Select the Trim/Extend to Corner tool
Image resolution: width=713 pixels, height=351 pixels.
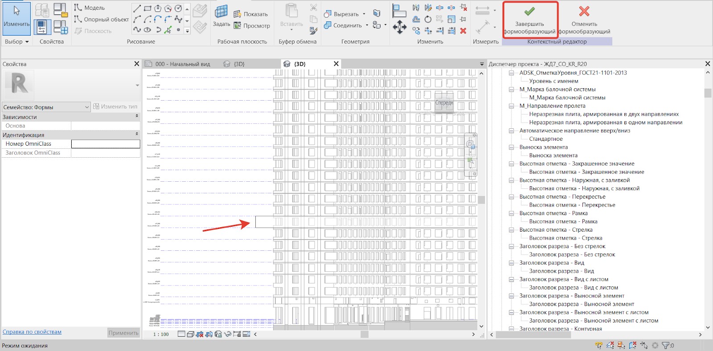pos(428,31)
